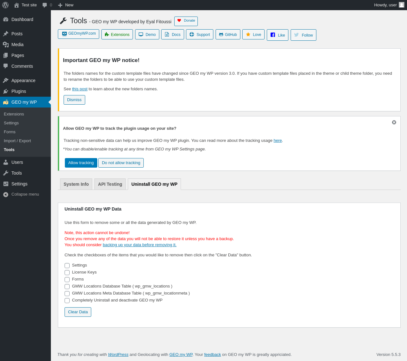The height and width of the screenshot is (361, 407).
Task: Click the green puzzle Extensions icon
Action: [x=107, y=34]
